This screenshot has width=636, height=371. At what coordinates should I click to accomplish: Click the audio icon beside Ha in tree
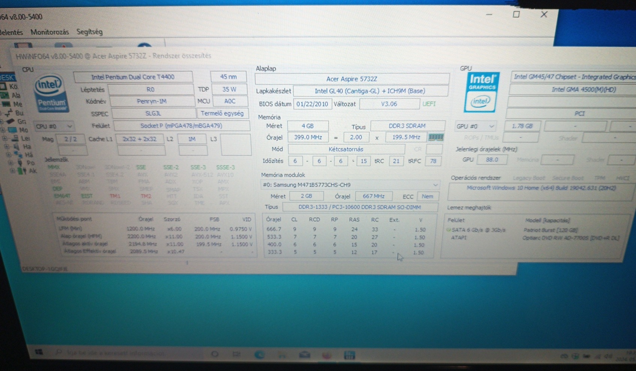[17, 146]
